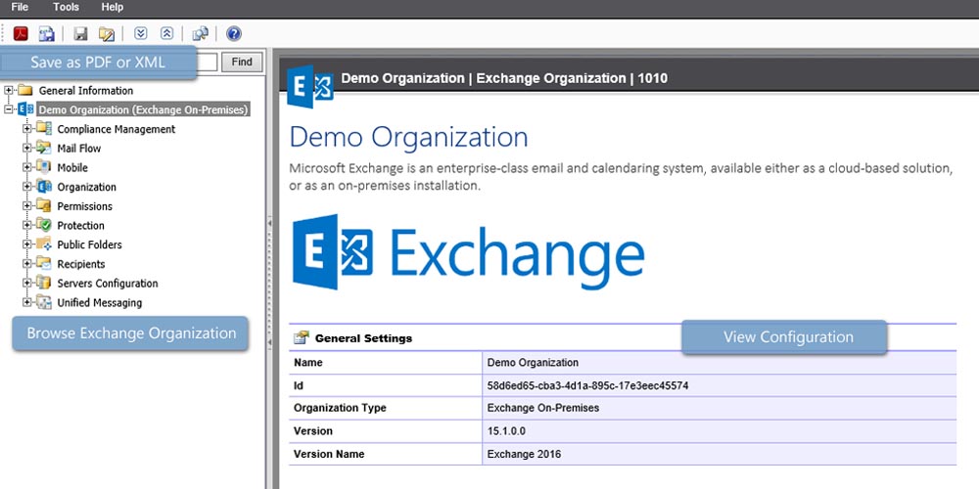The width and height of the screenshot is (979, 489).
Task: Click the Compliance Management folder icon
Action: point(44,128)
